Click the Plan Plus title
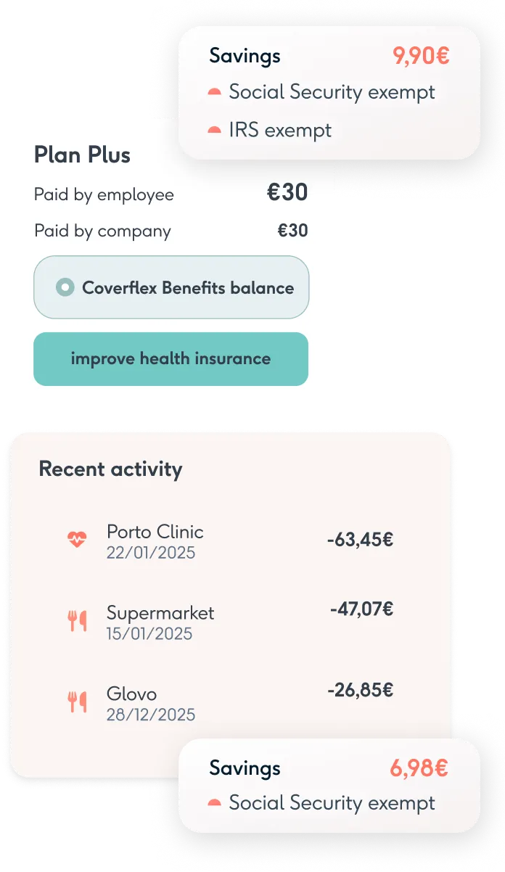This screenshot has height=872, width=505. [82, 155]
